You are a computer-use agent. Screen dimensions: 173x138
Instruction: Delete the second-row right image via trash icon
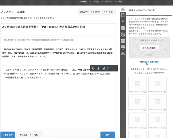pyautogui.click(x=165, y=109)
